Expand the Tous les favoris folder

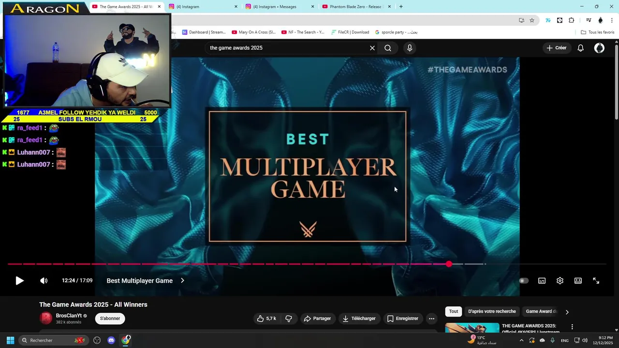[598, 32]
